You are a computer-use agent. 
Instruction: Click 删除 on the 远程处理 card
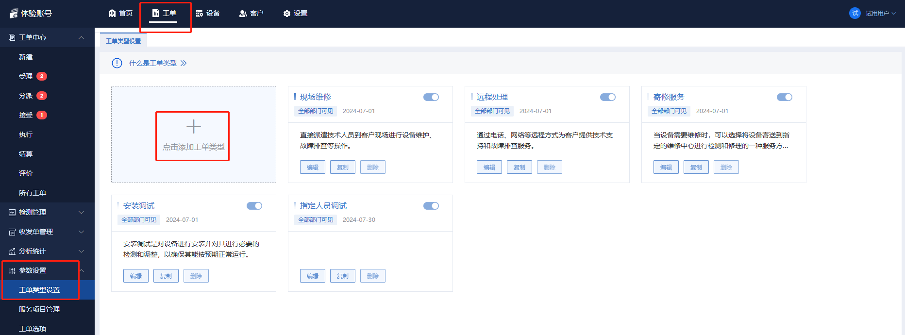[550, 167]
